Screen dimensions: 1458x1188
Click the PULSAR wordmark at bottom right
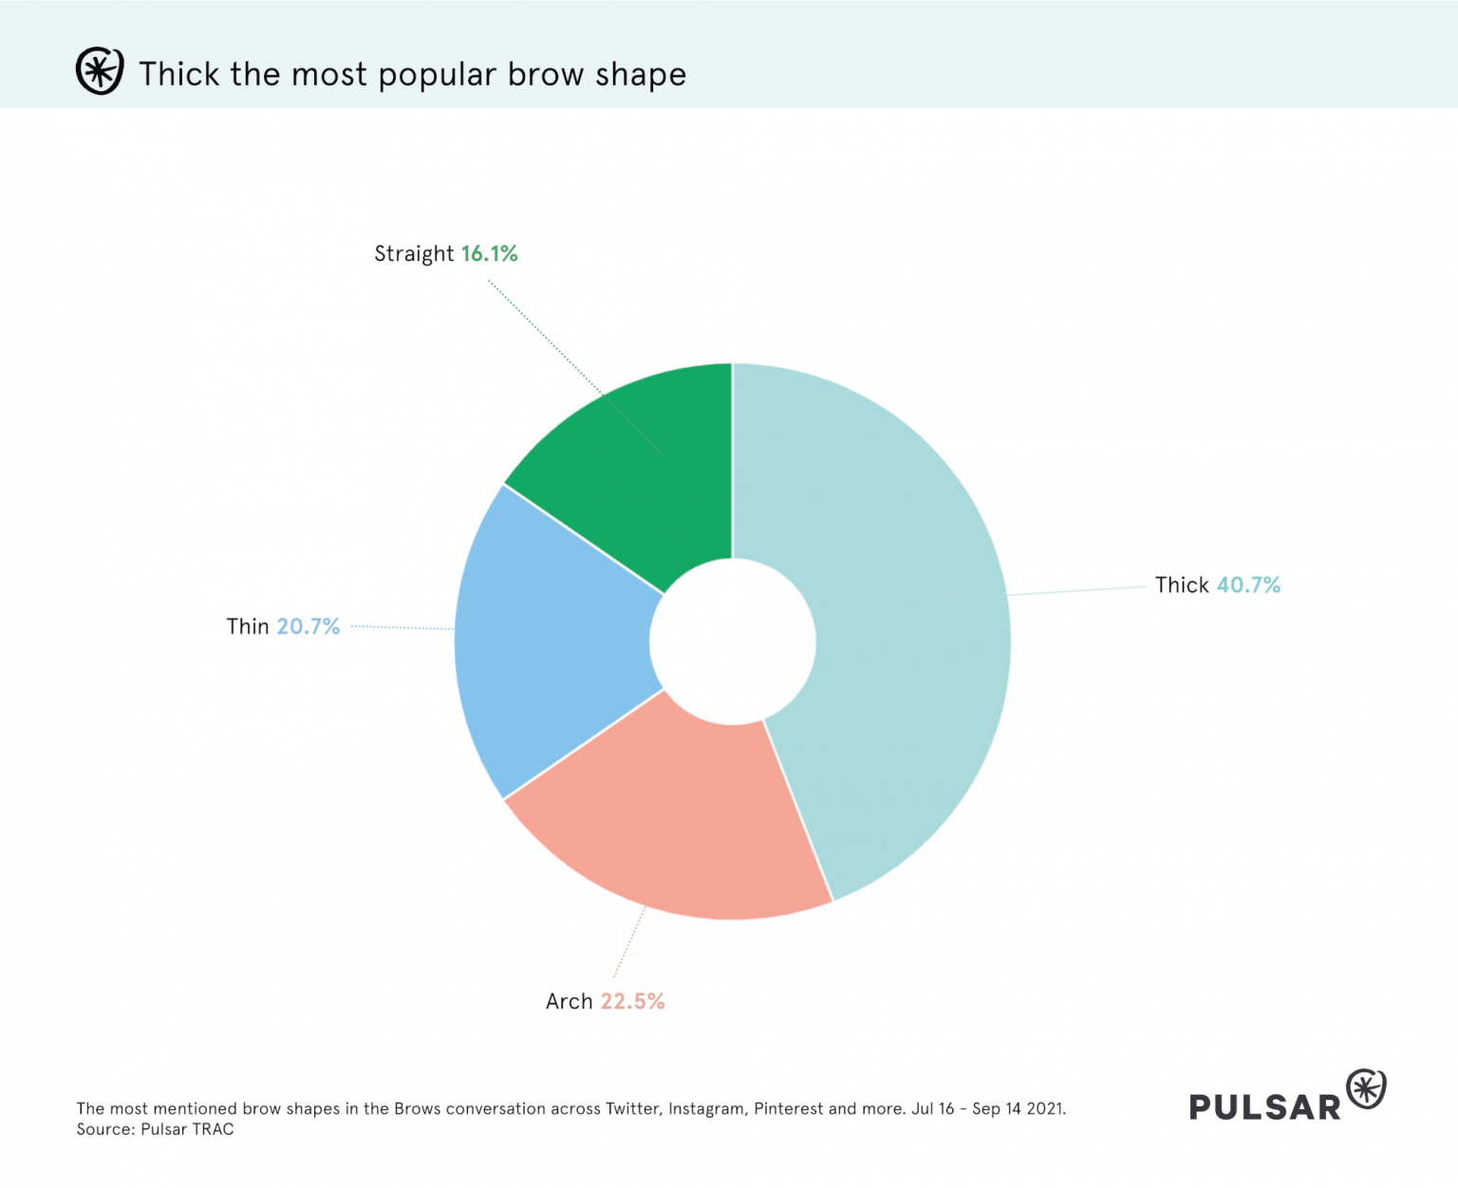click(1264, 1107)
